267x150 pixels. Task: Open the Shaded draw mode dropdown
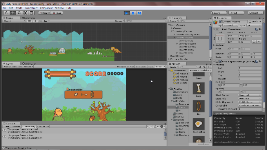click(x=14, y=21)
